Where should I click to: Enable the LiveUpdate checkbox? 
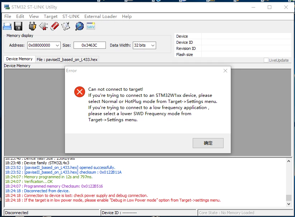tap(266, 60)
